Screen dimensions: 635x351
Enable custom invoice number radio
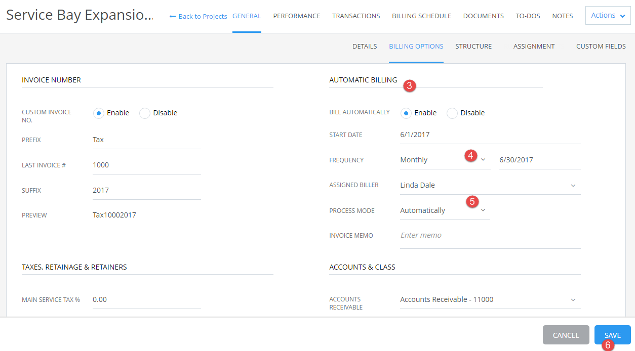[x=99, y=113]
